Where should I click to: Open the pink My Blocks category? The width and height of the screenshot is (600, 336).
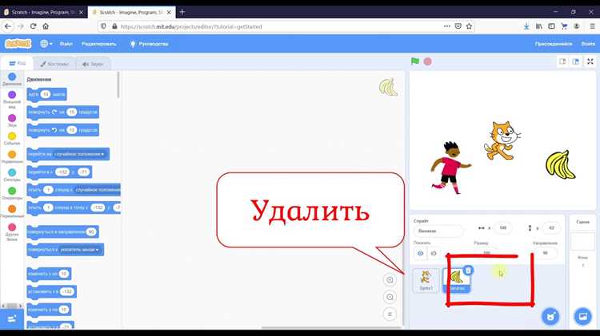(12, 232)
